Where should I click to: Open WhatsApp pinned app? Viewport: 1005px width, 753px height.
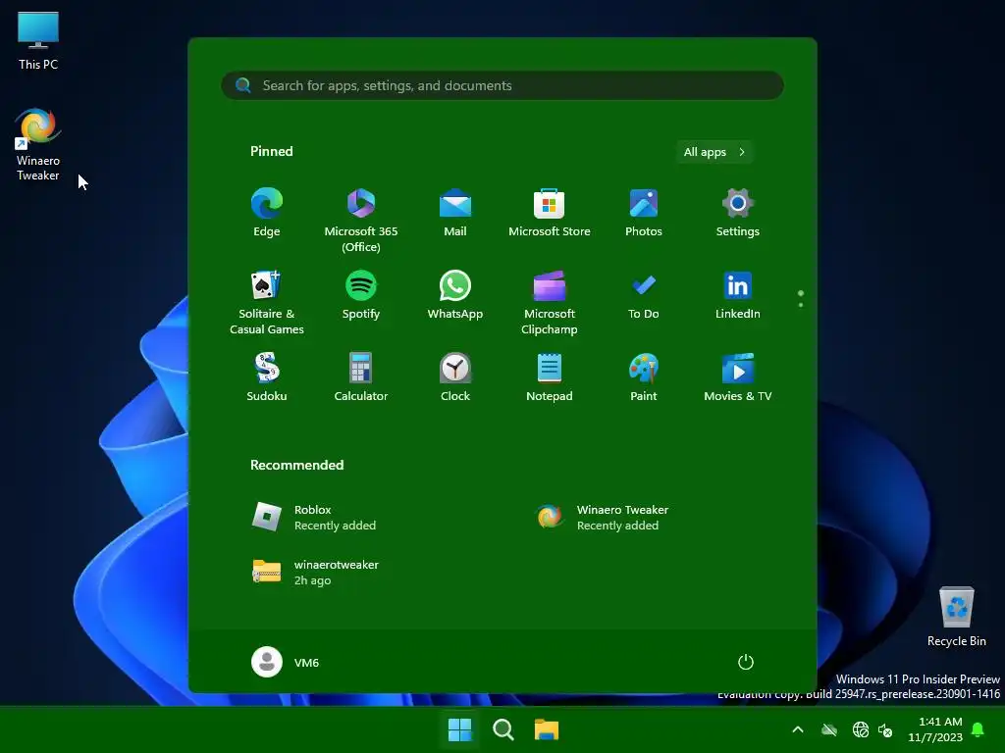point(455,295)
